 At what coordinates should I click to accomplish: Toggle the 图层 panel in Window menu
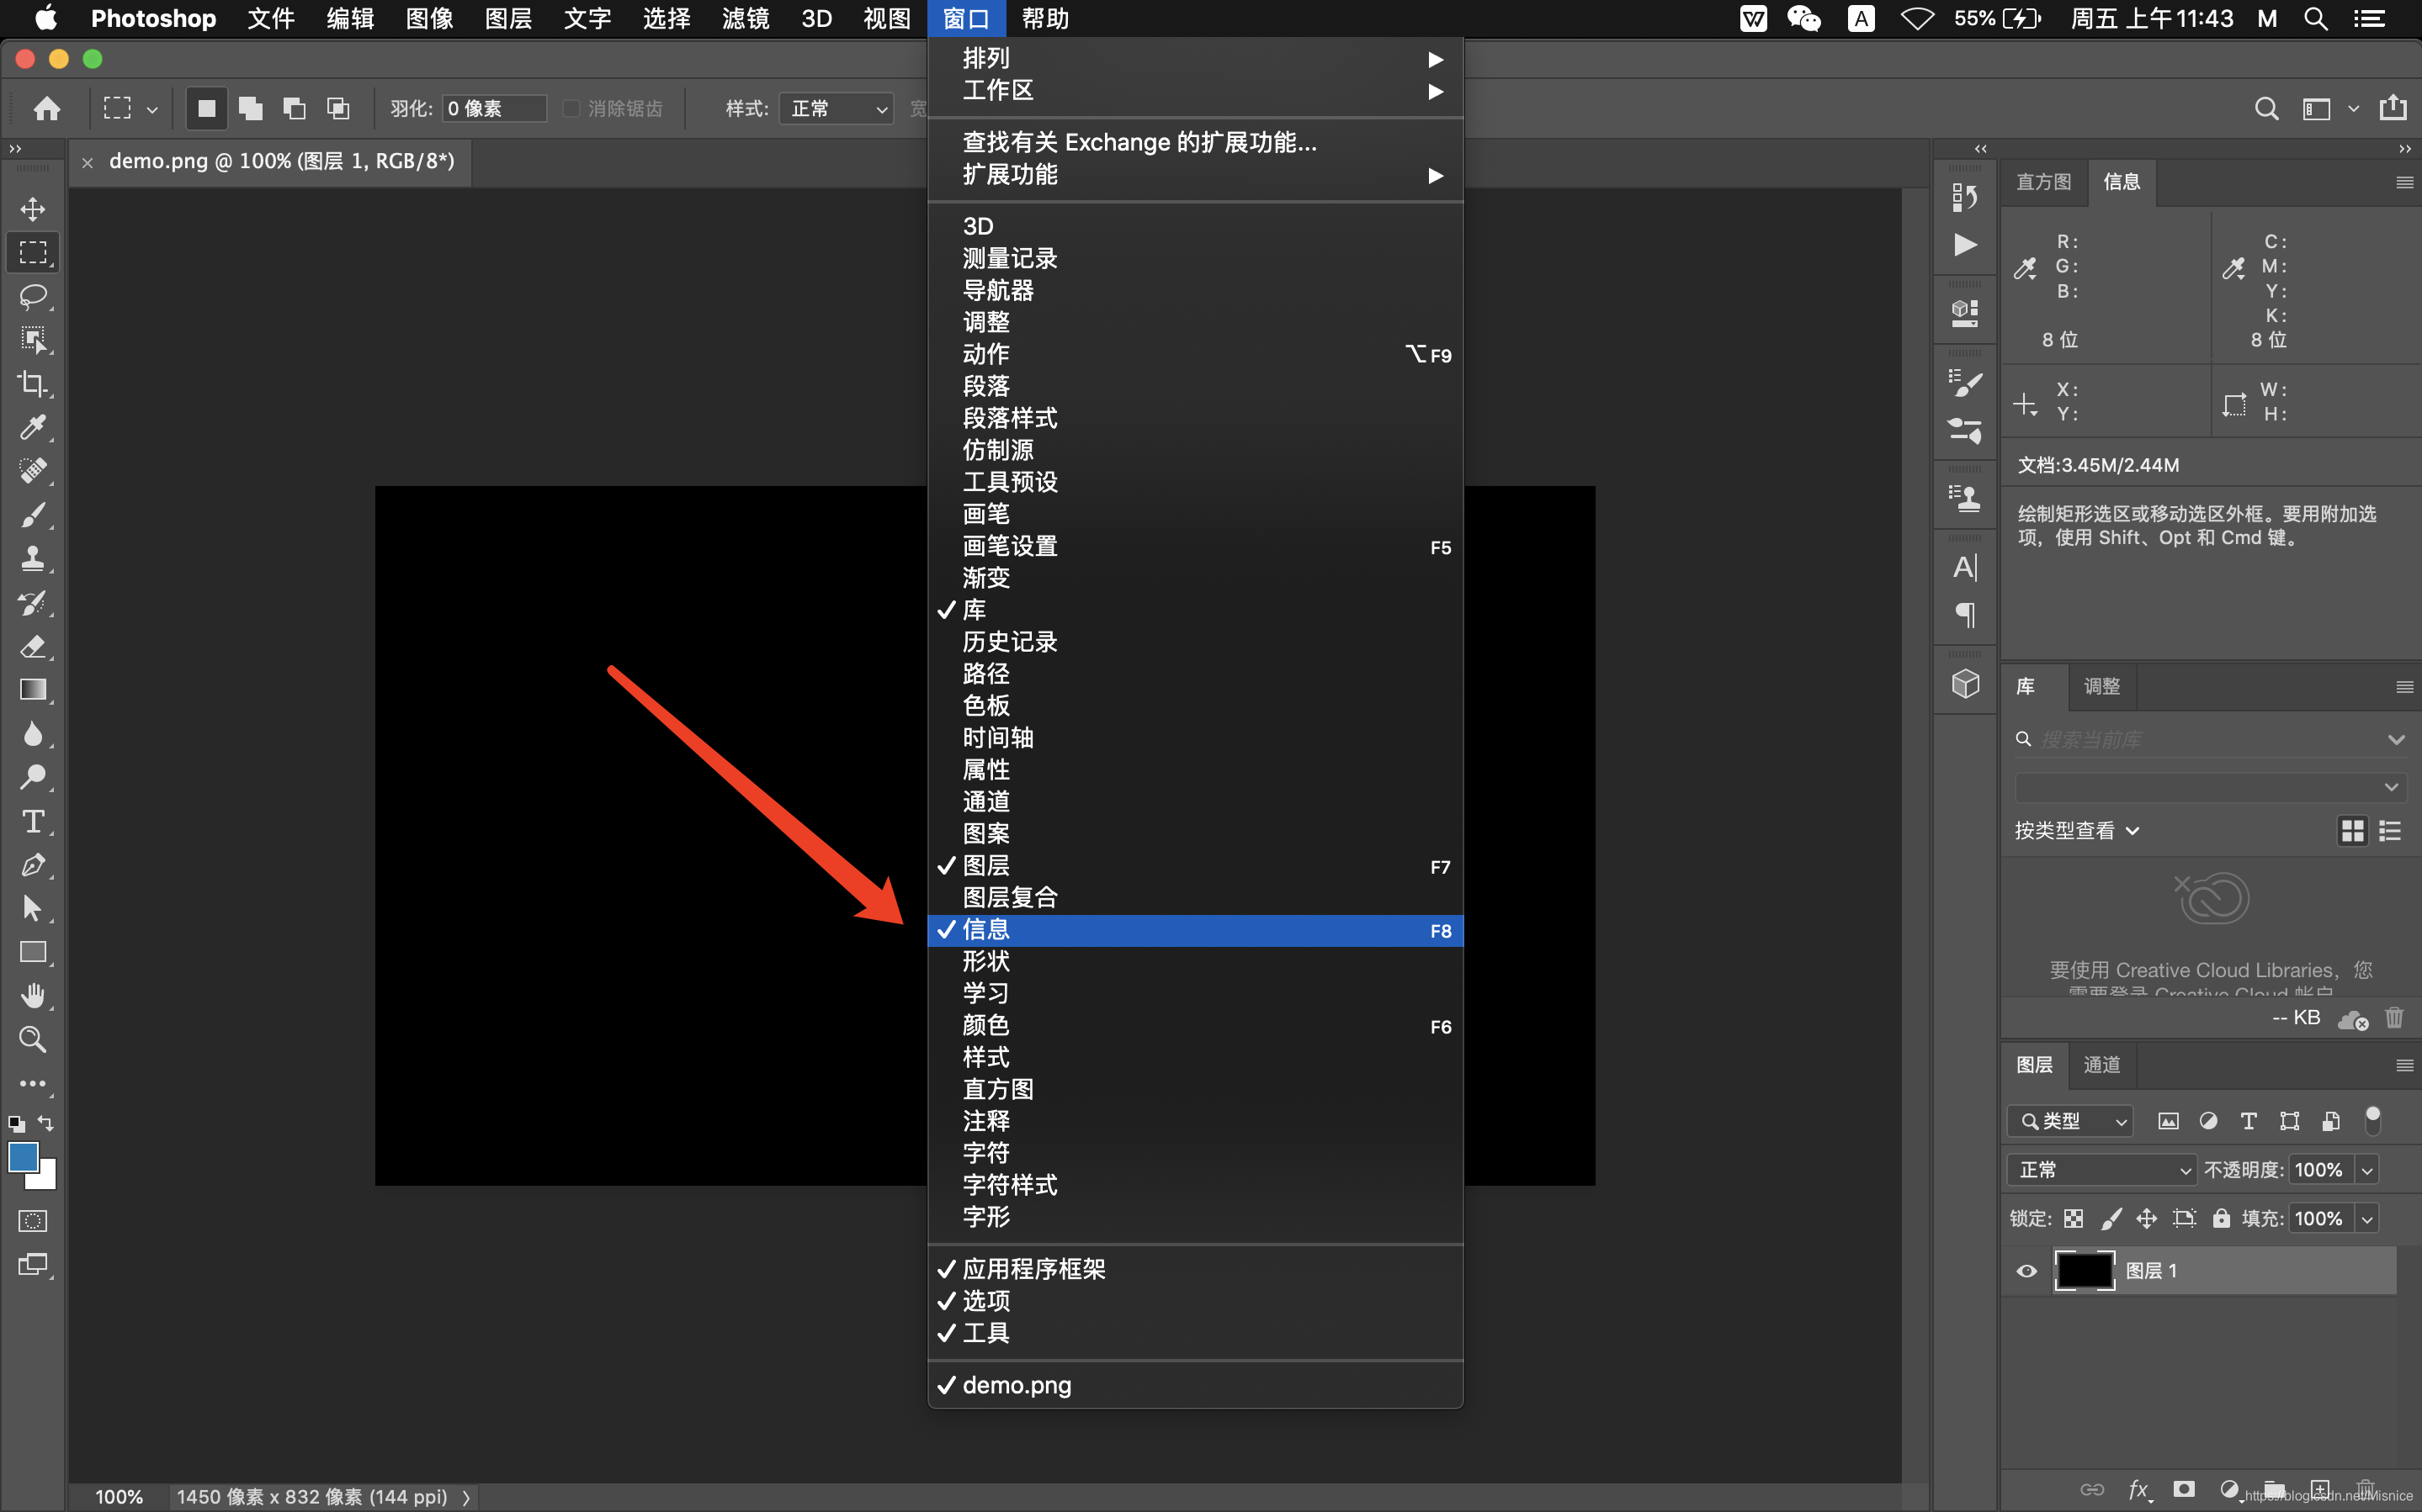985,866
